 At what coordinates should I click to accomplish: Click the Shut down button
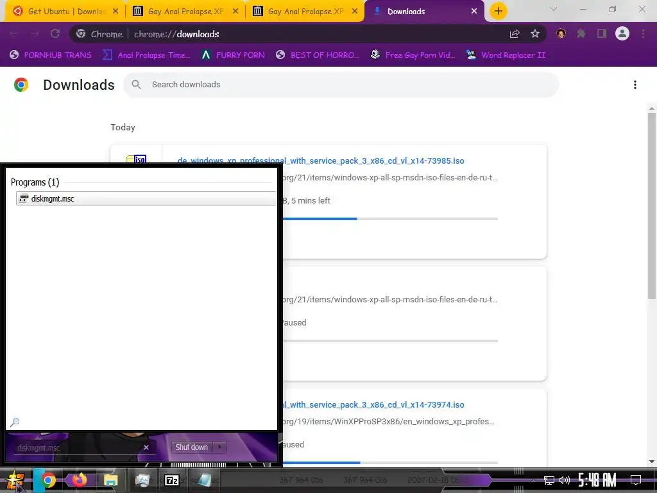click(x=191, y=447)
